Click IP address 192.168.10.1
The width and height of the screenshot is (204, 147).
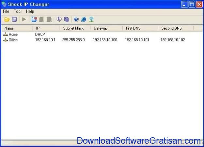[45, 40]
